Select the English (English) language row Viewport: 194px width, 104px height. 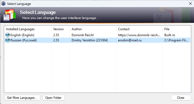point(97,35)
